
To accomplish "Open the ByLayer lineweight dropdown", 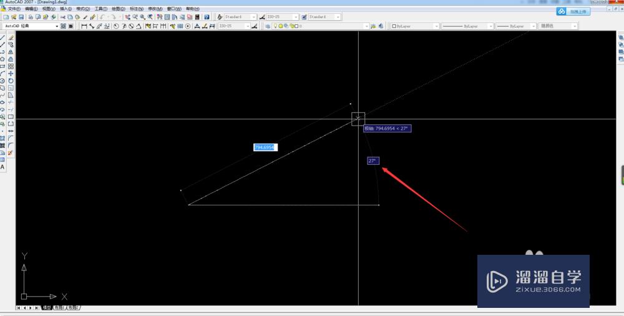I will (x=516, y=26).
